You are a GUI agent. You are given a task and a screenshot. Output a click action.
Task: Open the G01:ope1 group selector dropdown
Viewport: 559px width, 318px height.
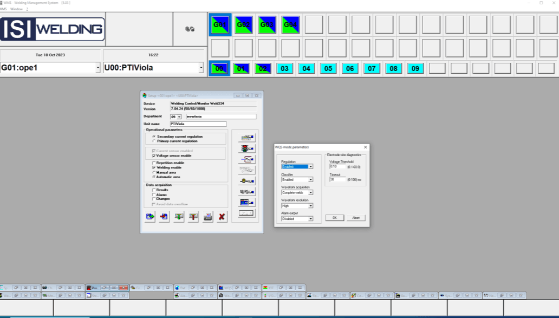click(x=97, y=68)
